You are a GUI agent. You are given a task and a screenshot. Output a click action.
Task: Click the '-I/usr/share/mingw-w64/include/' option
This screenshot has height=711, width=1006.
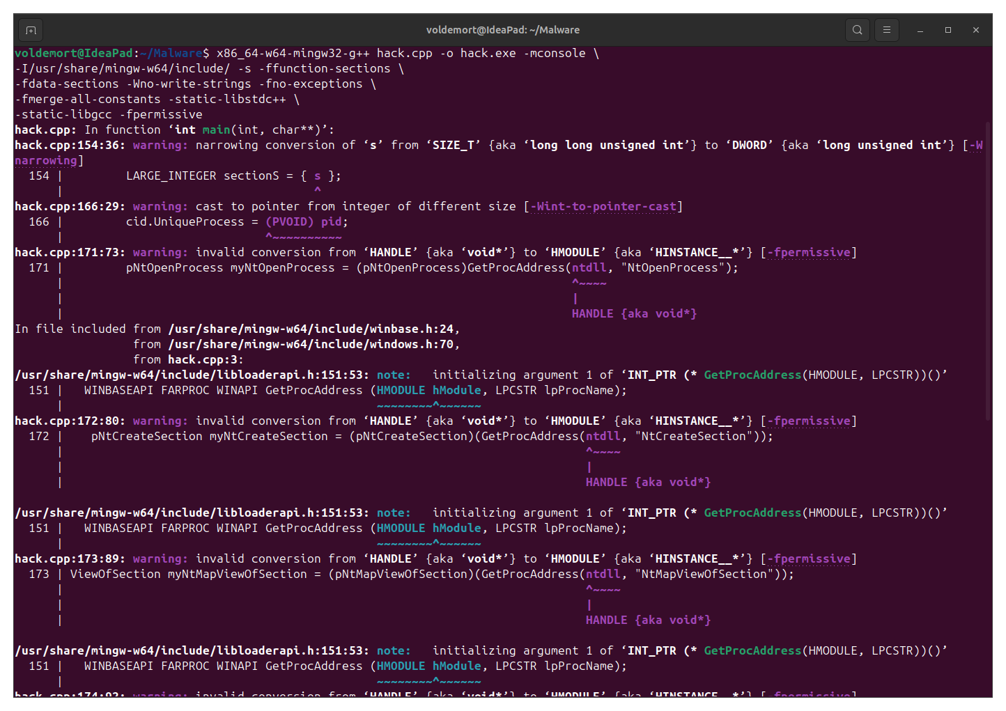(x=123, y=69)
